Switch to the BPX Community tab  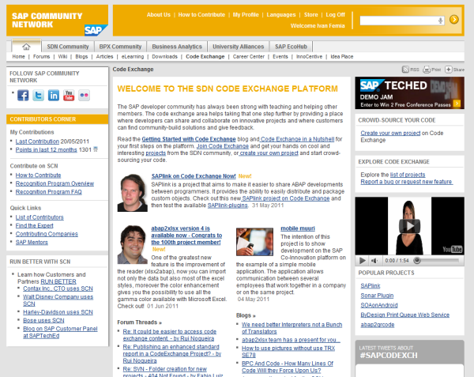120,47
